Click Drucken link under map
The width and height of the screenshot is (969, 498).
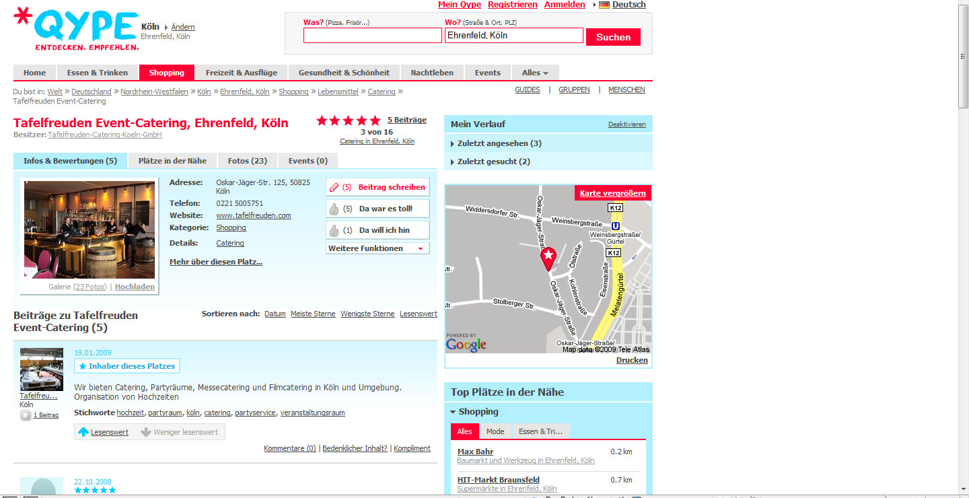(632, 360)
